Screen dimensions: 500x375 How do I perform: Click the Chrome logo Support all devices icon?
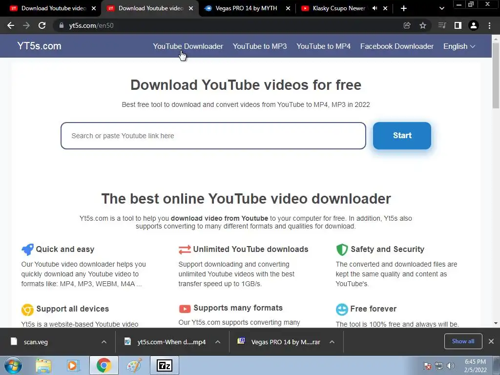(27, 309)
